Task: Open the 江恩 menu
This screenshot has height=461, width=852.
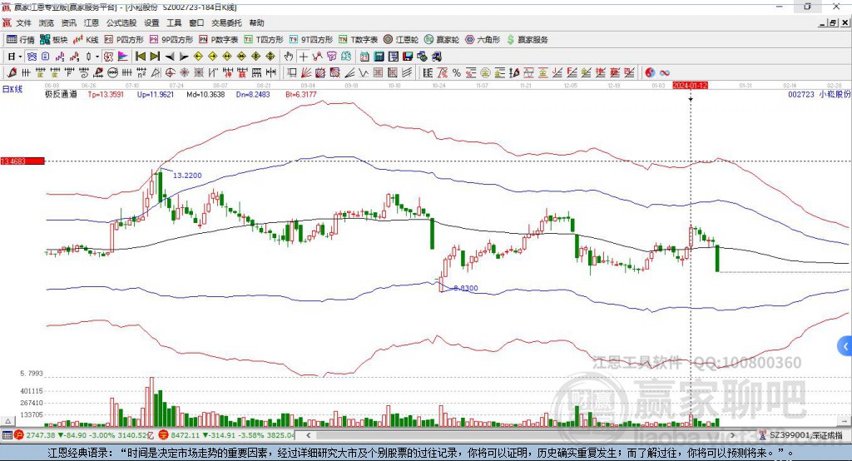Action: point(92,22)
